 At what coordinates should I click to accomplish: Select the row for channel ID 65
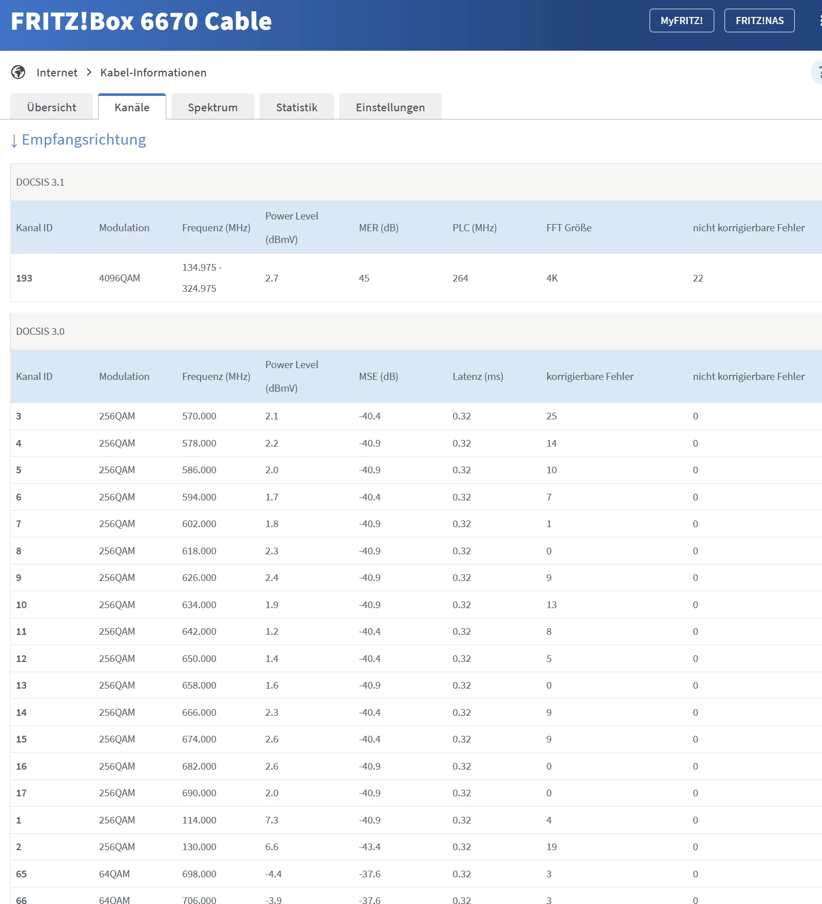click(x=21, y=874)
